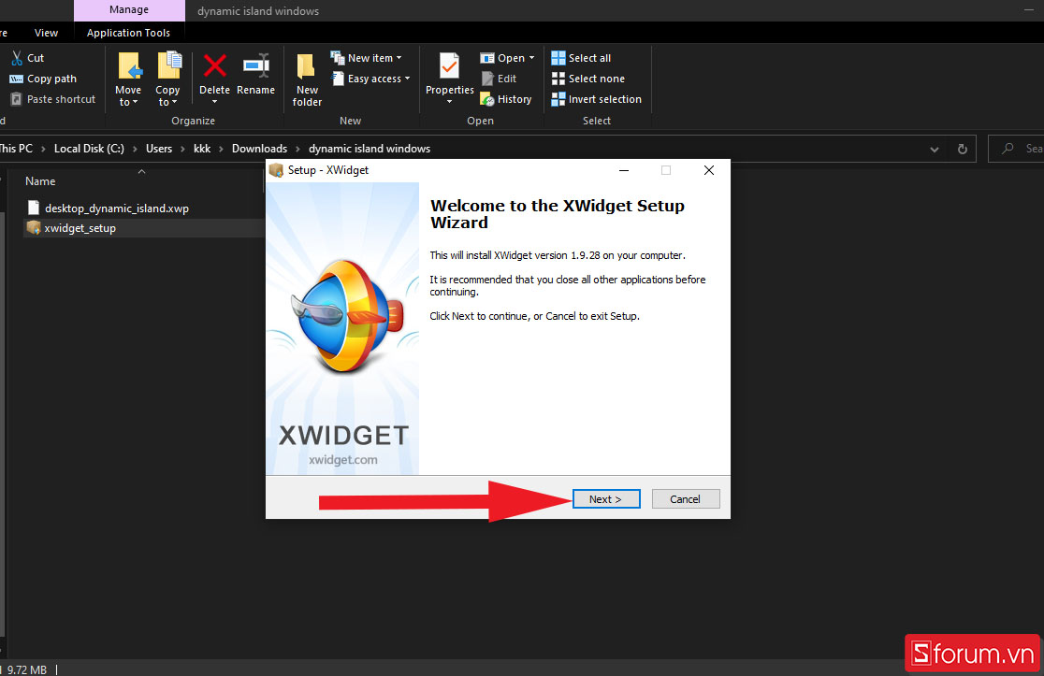Image resolution: width=1044 pixels, height=676 pixels.
Task: Select desktop_dynamic_island.xwp file
Action: coord(117,209)
